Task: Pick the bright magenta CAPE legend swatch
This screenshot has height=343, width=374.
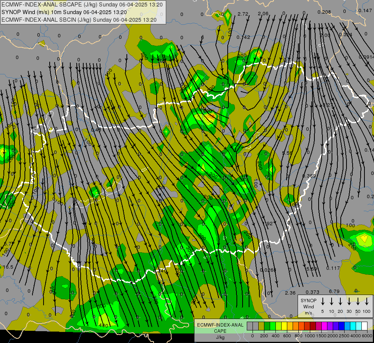Action: click(x=324, y=326)
